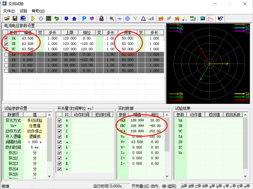
Task: Click the UA amplitude field 63.508
Action: [28, 39]
